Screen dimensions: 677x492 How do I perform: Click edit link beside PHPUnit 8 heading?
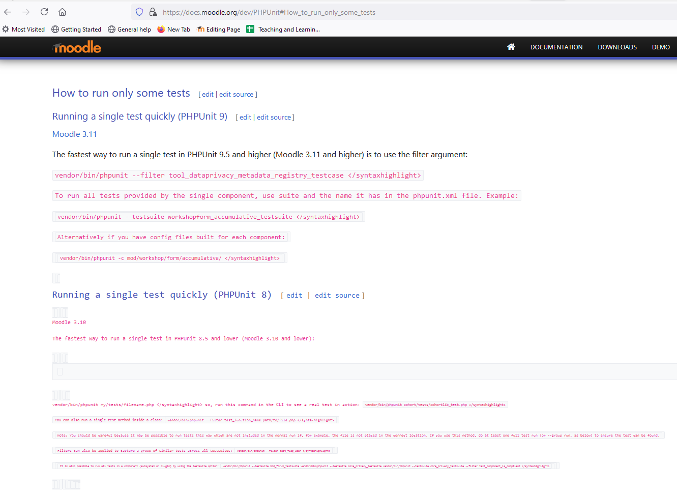pyautogui.click(x=294, y=295)
